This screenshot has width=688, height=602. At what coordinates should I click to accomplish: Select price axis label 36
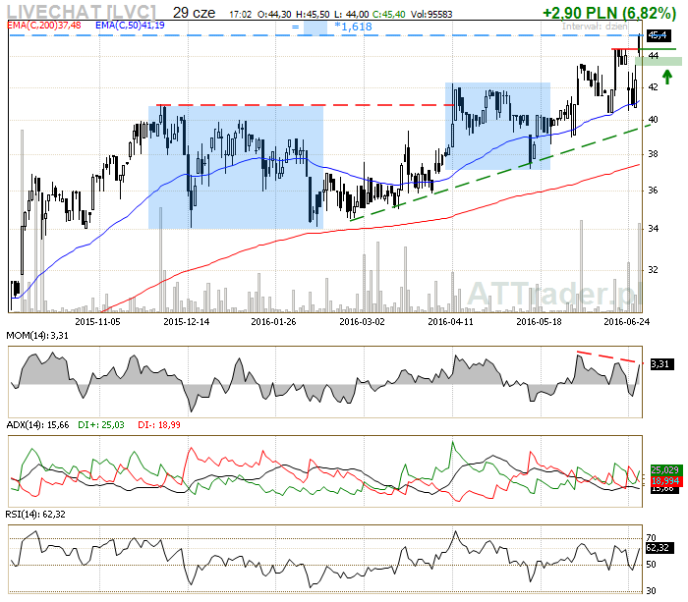654,191
